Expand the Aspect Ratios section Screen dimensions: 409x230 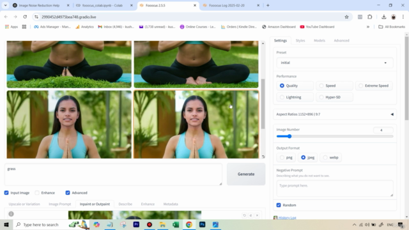tap(335, 114)
